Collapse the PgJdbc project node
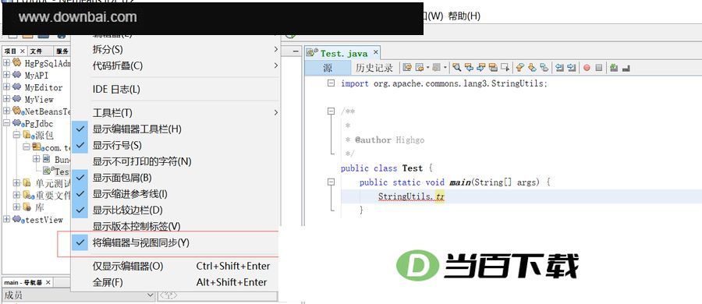The image size is (702, 304). pyautogui.click(x=7, y=123)
